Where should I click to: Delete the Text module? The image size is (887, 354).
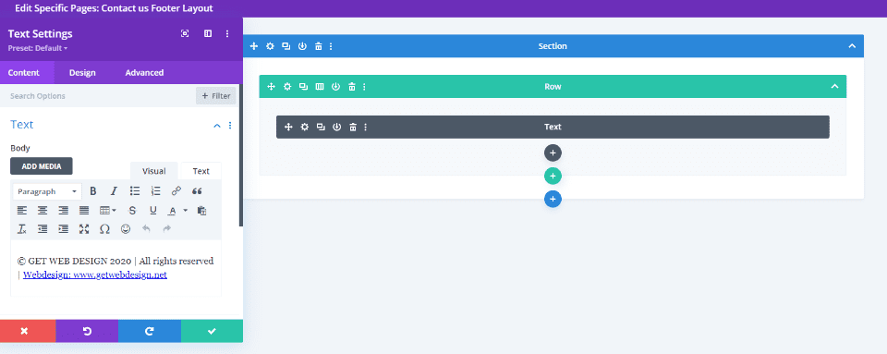[353, 128]
